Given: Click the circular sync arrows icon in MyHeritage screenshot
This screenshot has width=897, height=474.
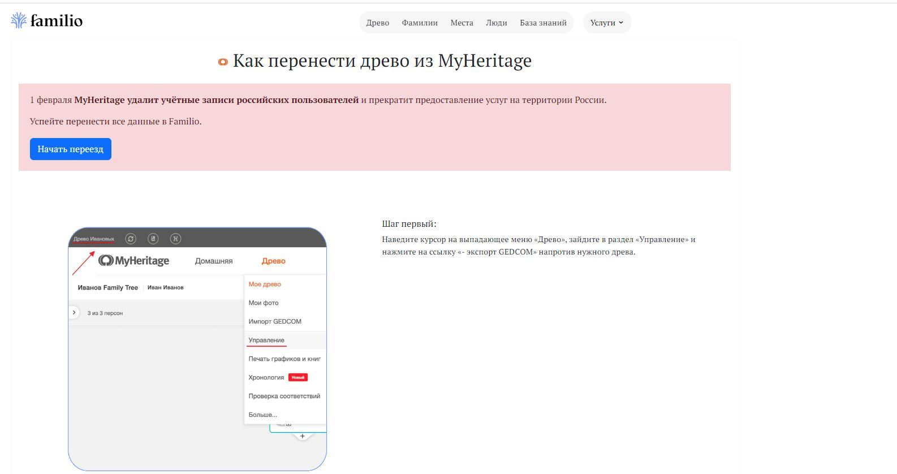Looking at the screenshot, I should pos(131,239).
